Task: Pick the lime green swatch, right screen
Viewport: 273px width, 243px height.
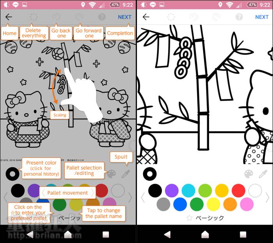Action: pos(205,191)
